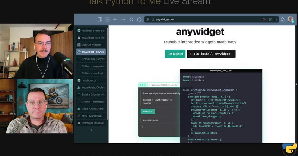This screenshot has width=298, height=156.
Task: Switch to the Jupyter Widgets tab
Action: tap(91, 45)
